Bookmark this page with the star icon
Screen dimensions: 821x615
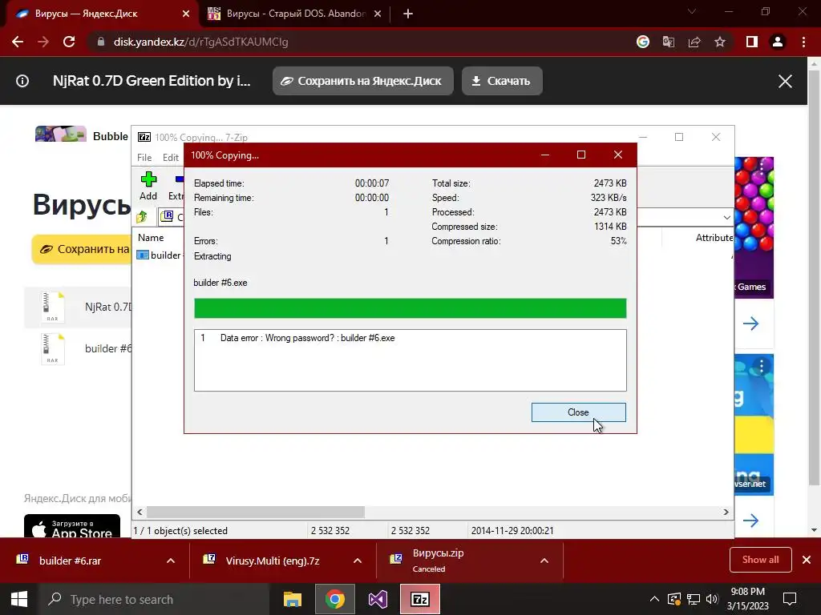720,42
